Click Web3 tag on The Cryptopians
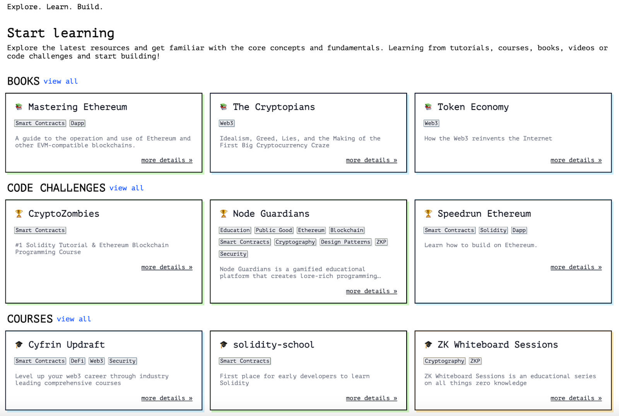619x416 pixels. [x=227, y=123]
